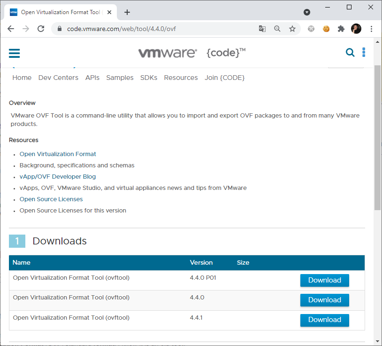382x346 pixels.
Task: Open the blue vertical dots menu
Action: [x=364, y=52]
